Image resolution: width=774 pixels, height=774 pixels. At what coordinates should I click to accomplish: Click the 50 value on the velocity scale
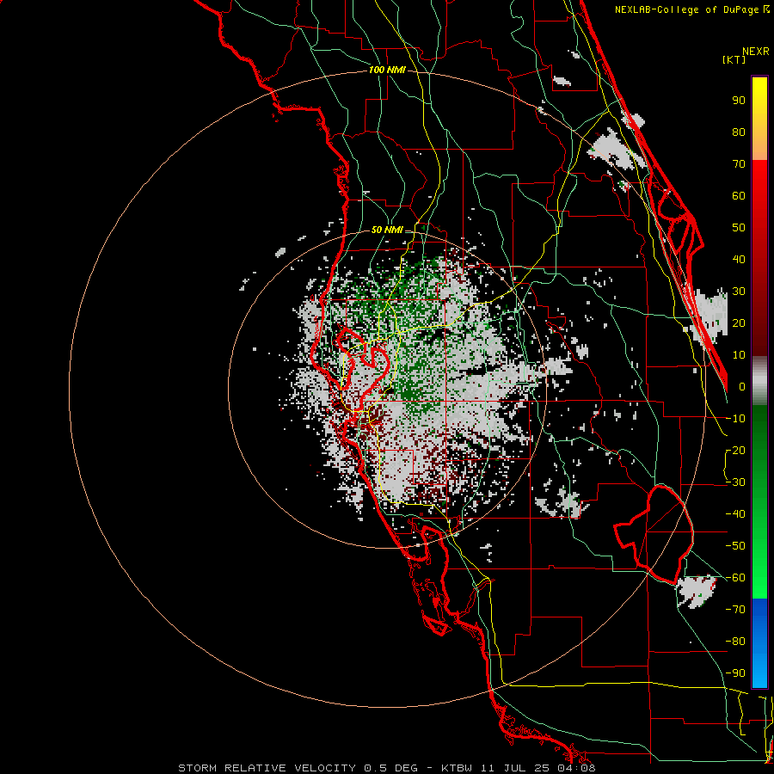(739, 228)
